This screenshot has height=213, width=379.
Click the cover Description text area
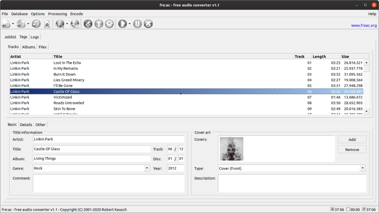292,183
